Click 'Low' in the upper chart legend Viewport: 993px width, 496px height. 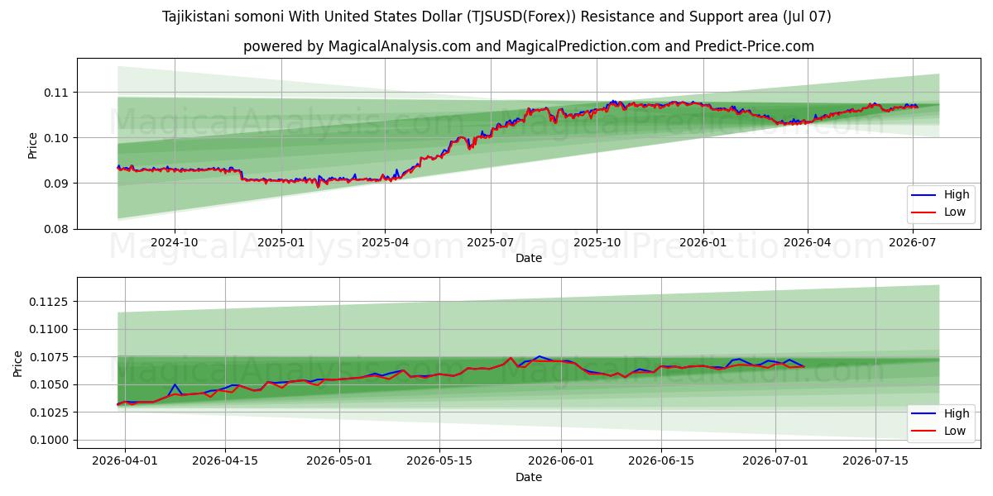pyautogui.click(x=956, y=212)
